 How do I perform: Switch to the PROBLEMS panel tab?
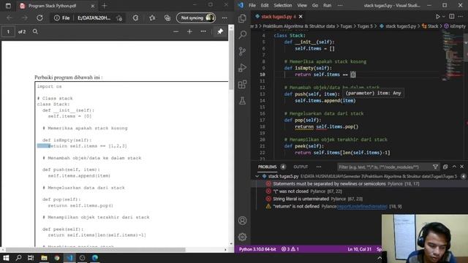pos(267,167)
